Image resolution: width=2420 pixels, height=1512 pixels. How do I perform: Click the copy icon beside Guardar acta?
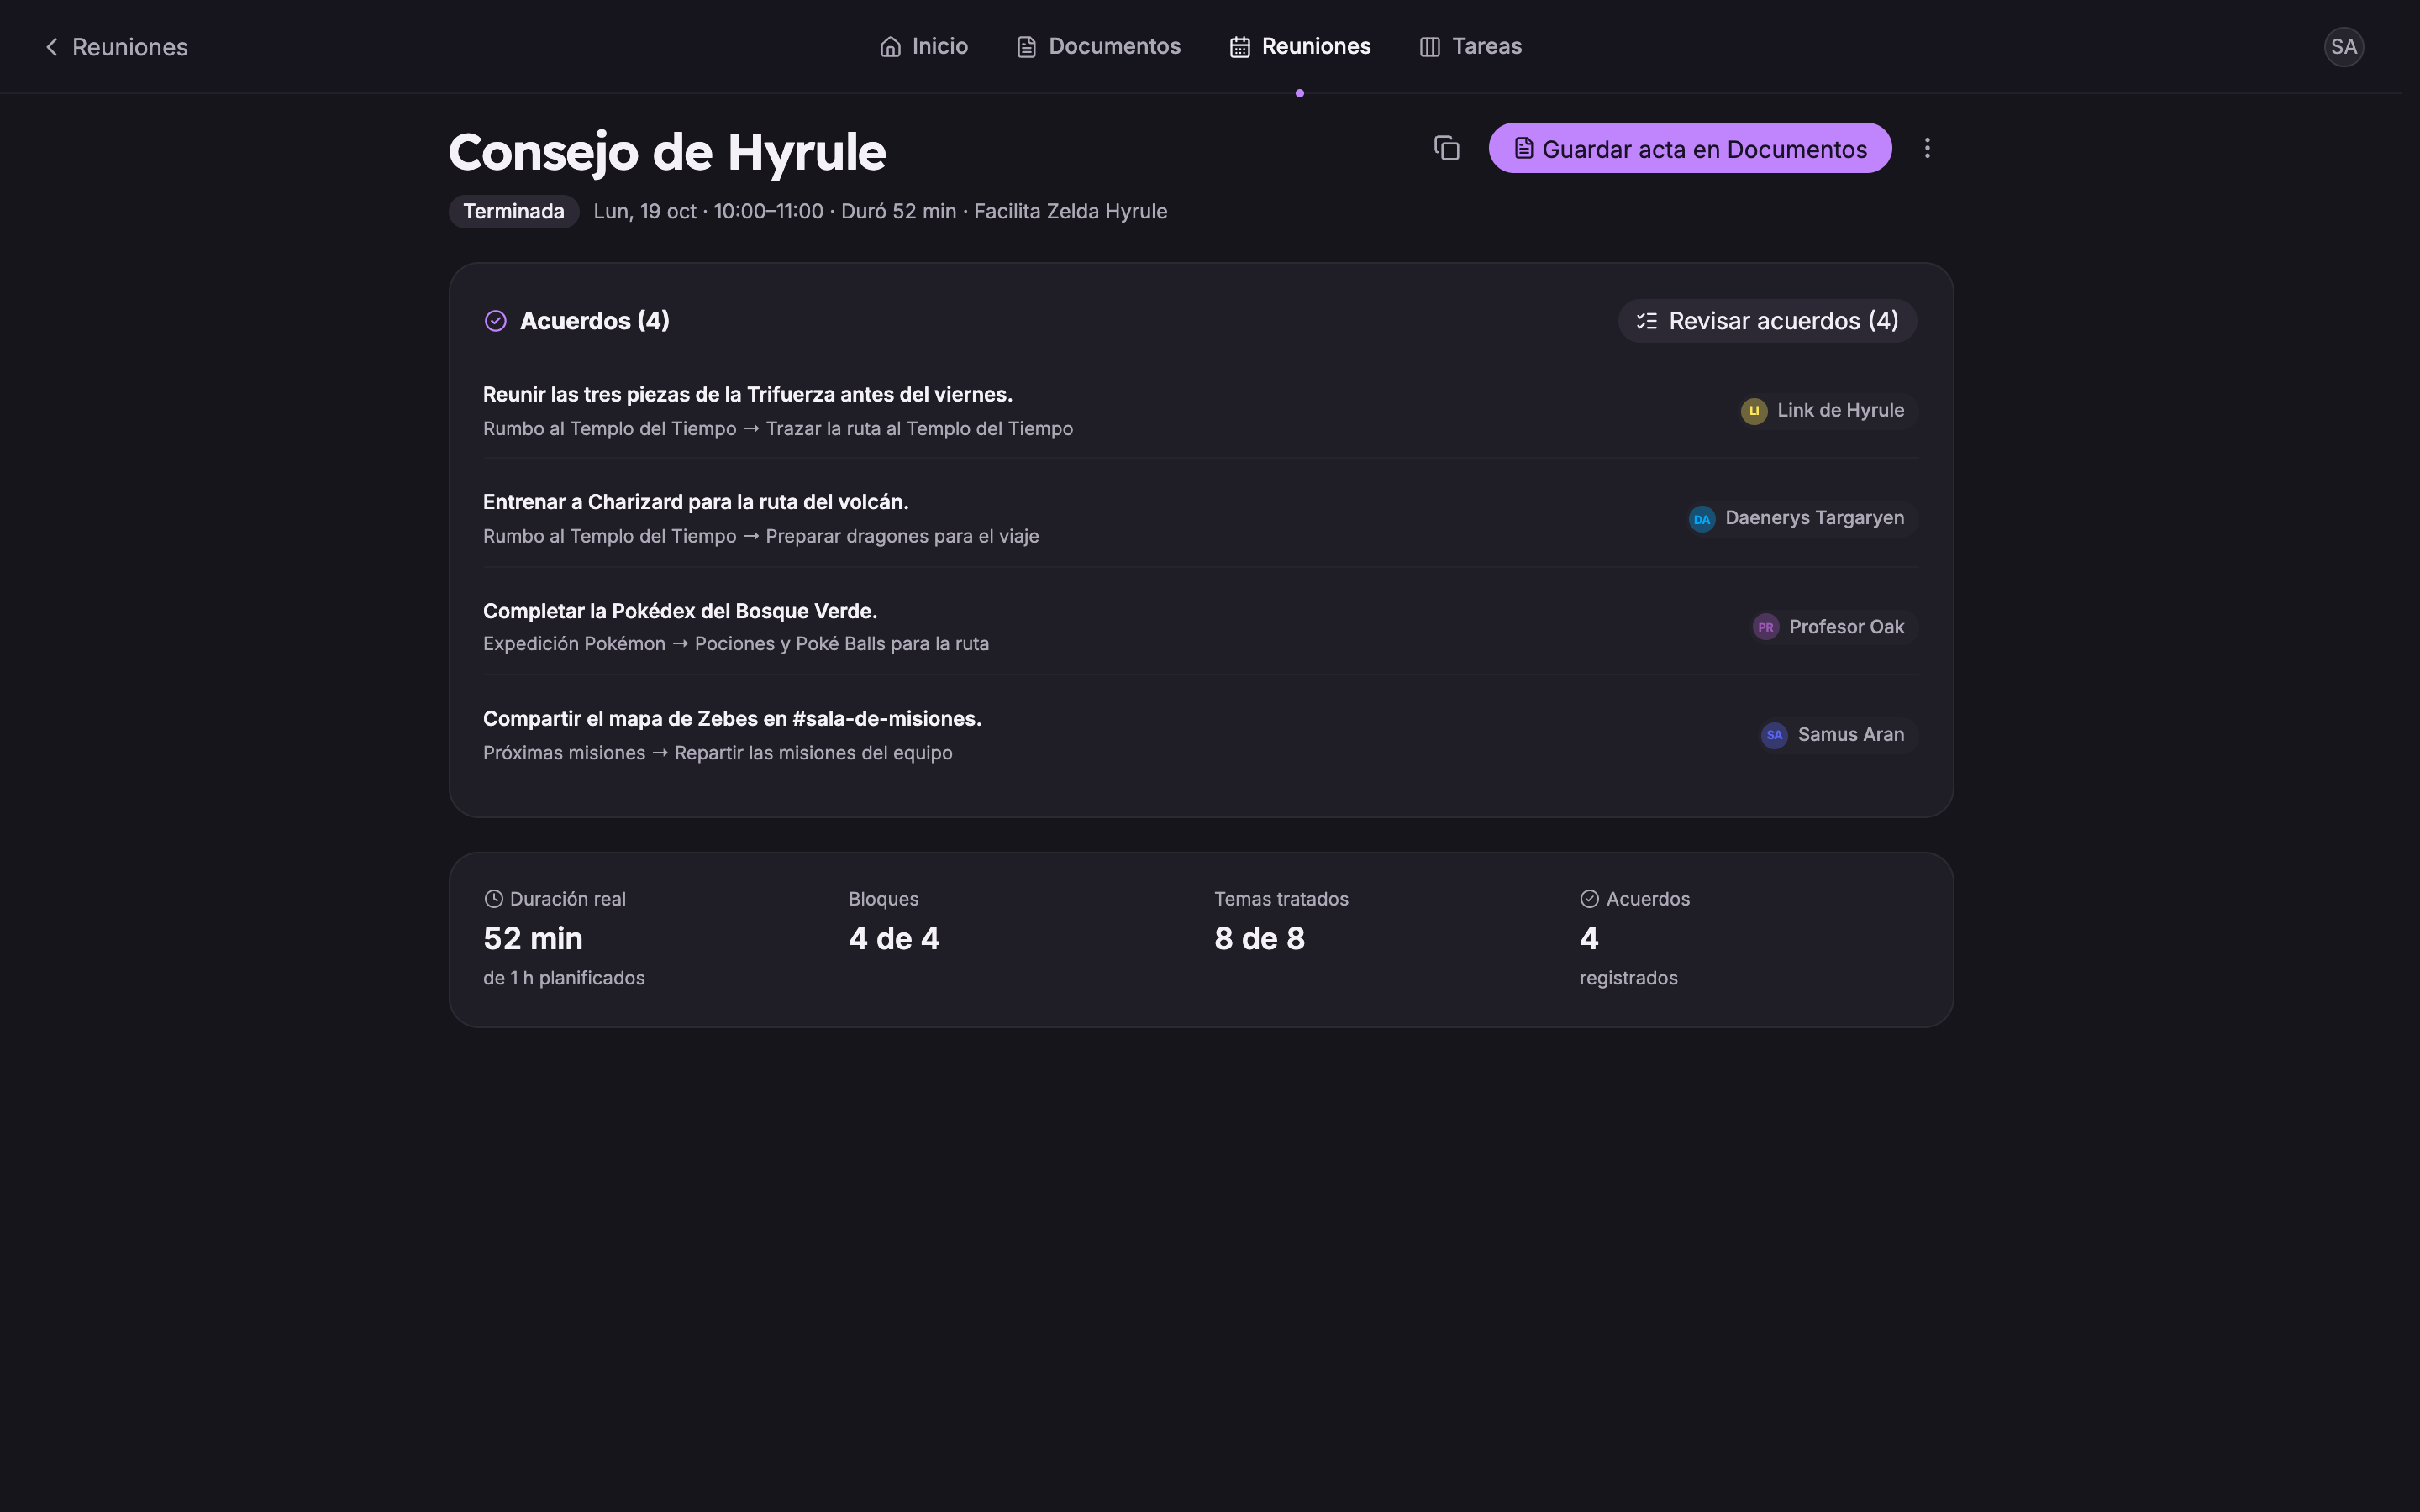click(x=1446, y=148)
